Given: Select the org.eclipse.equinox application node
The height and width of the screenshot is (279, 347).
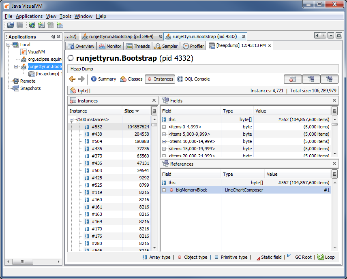Looking at the screenshot, I should [x=45, y=59].
